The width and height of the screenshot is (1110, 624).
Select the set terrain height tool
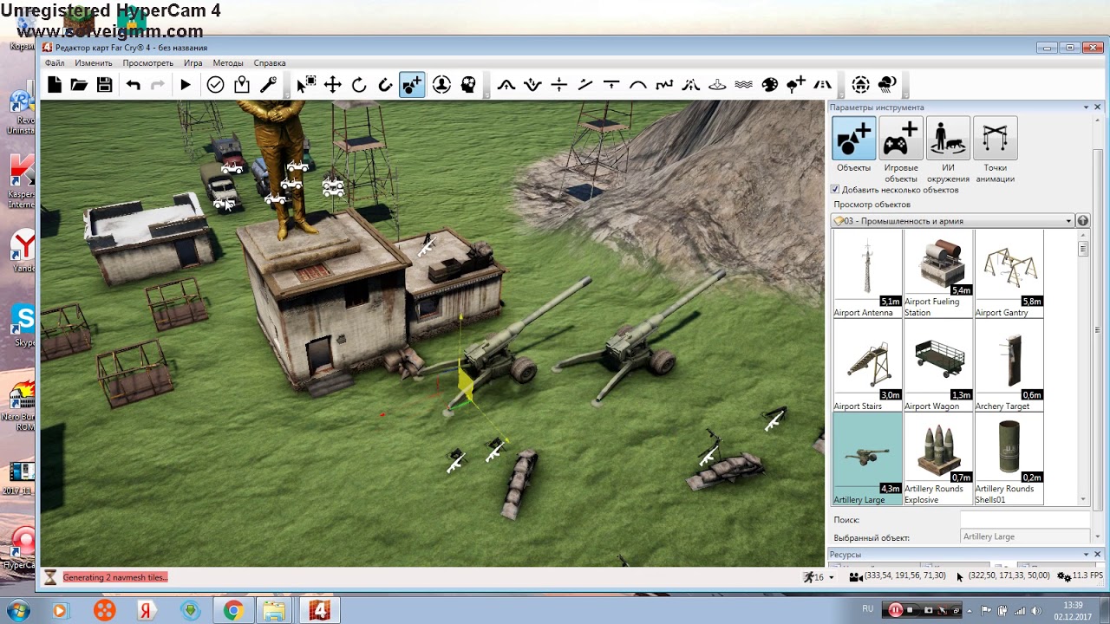[559, 84]
